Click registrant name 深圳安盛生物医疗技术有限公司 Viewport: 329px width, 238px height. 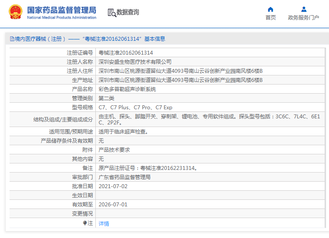click(x=135, y=62)
